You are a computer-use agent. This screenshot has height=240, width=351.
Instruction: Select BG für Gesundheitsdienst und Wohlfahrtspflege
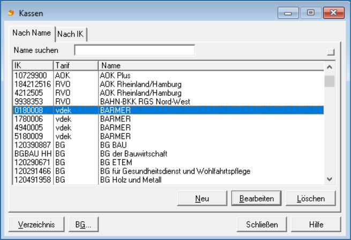pos(168,171)
